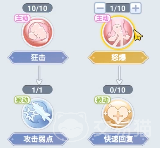
Task: Click the 主动 tag on 狂击
Action: pyautogui.click(x=22, y=18)
